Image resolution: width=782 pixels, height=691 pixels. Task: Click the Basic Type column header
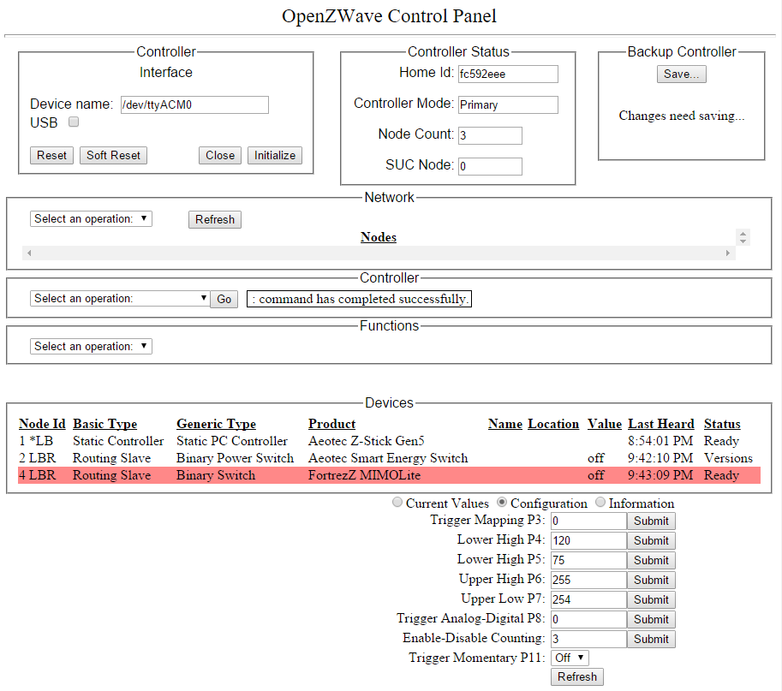tap(104, 424)
